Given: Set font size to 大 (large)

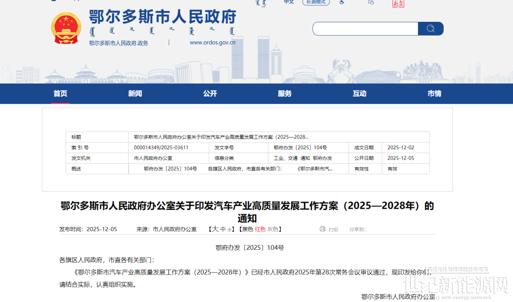Looking at the screenshot, I should click(215, 229).
